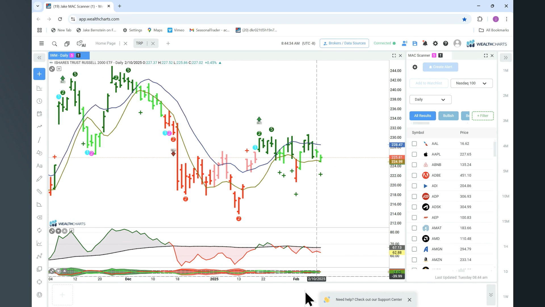The height and width of the screenshot is (307, 545).
Task: Click the layouts windows icon
Action: (67, 43)
